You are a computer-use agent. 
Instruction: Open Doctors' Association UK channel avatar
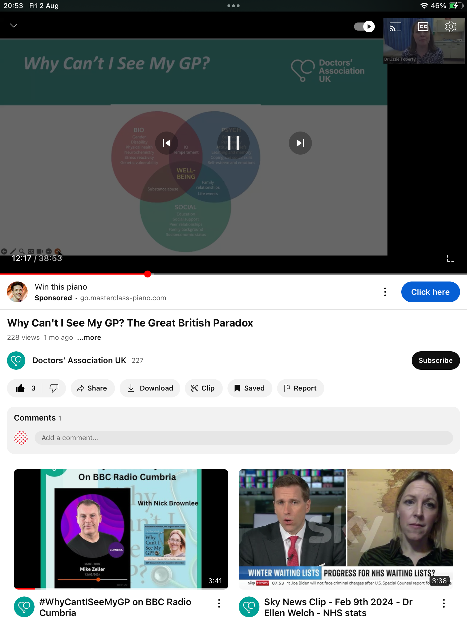pyautogui.click(x=16, y=361)
